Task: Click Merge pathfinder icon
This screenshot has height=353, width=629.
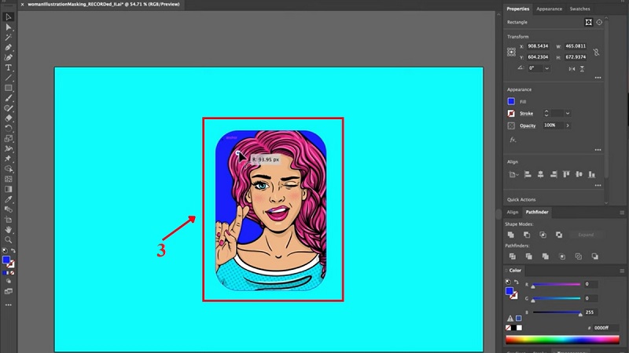Action: (x=545, y=257)
